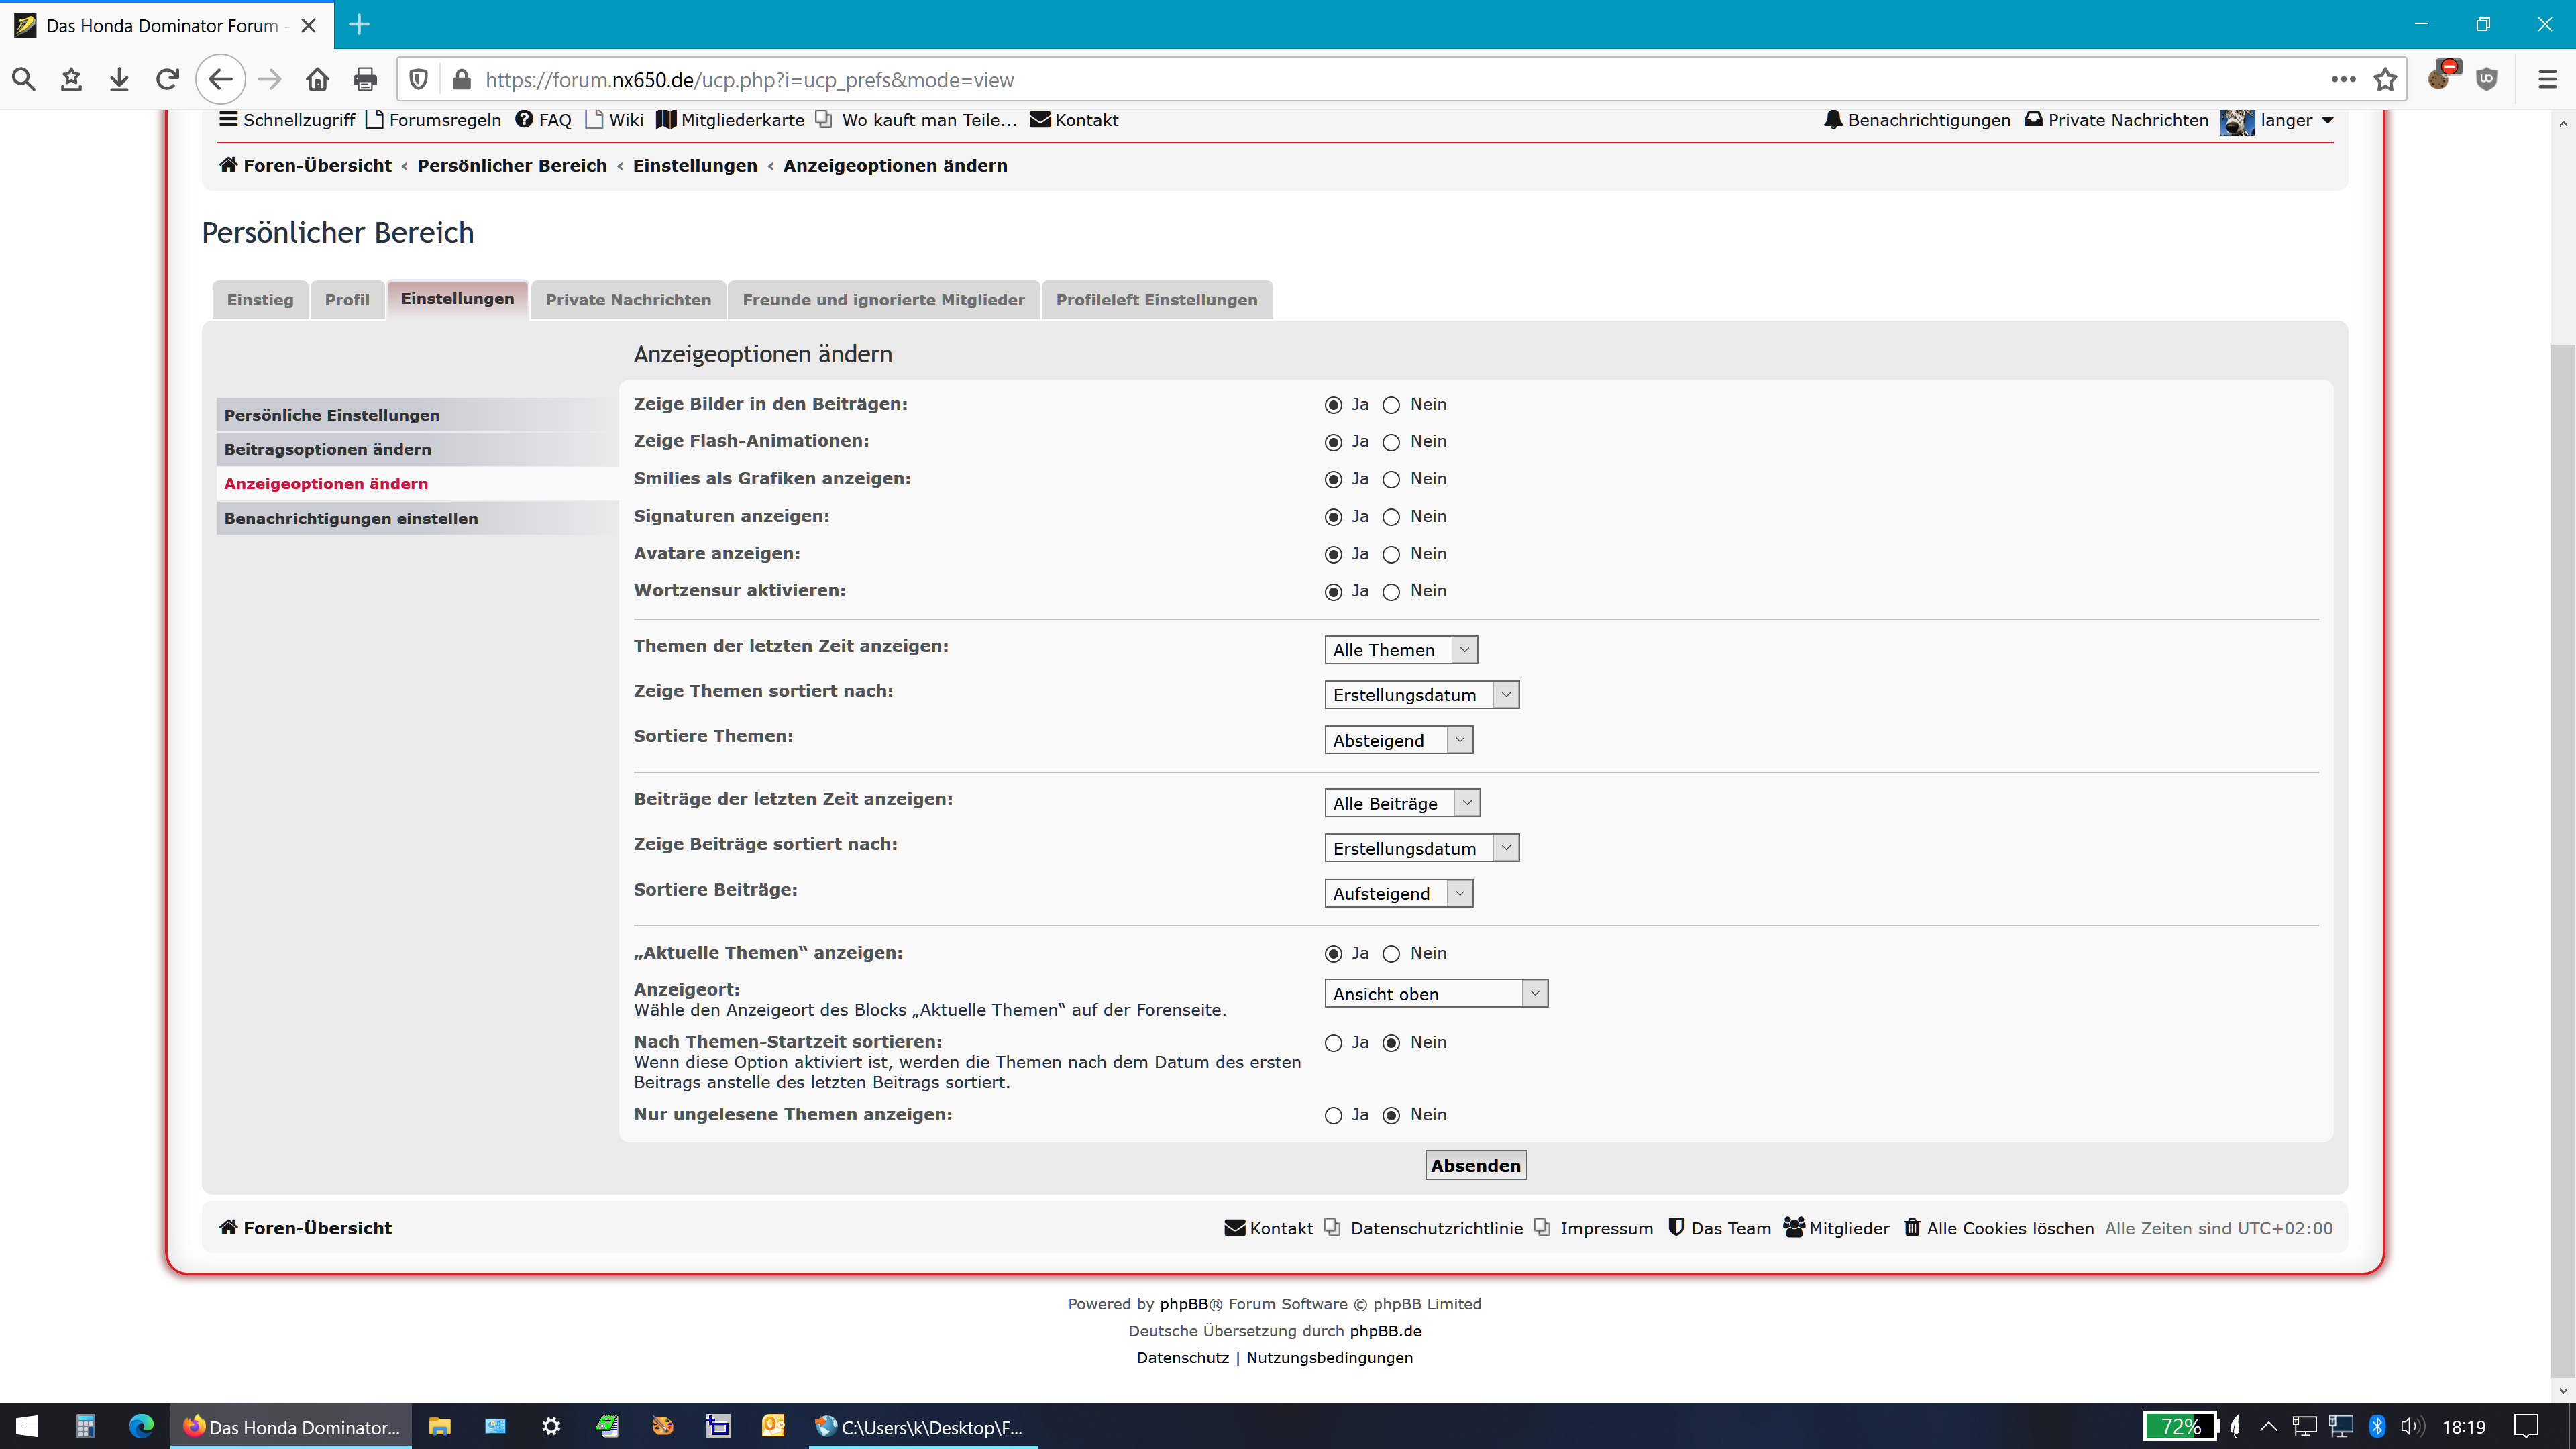The image size is (2576, 1449).
Task: Open the downloads arrow icon
Action: (x=119, y=79)
